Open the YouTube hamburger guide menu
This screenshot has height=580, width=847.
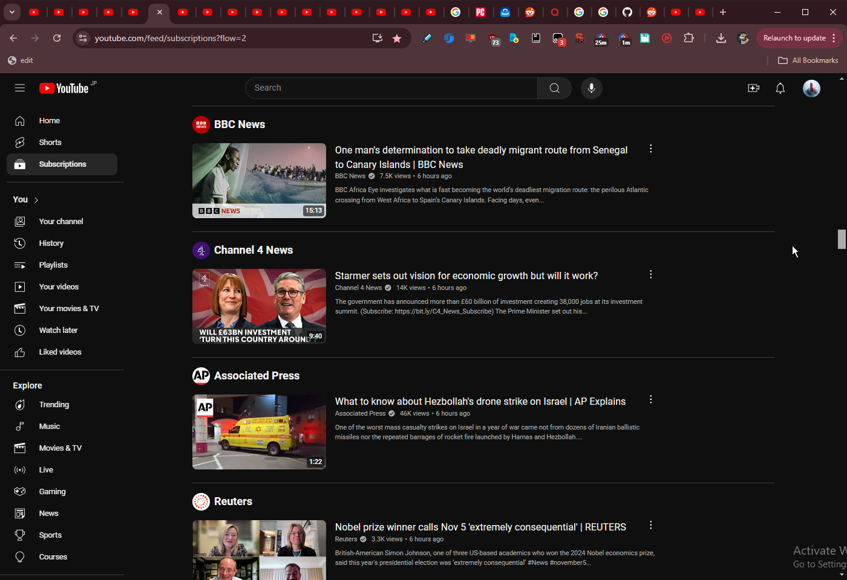[x=20, y=88]
